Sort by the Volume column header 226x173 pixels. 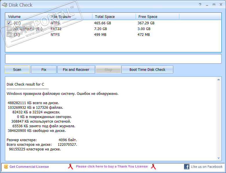pyautogui.click(x=27, y=17)
